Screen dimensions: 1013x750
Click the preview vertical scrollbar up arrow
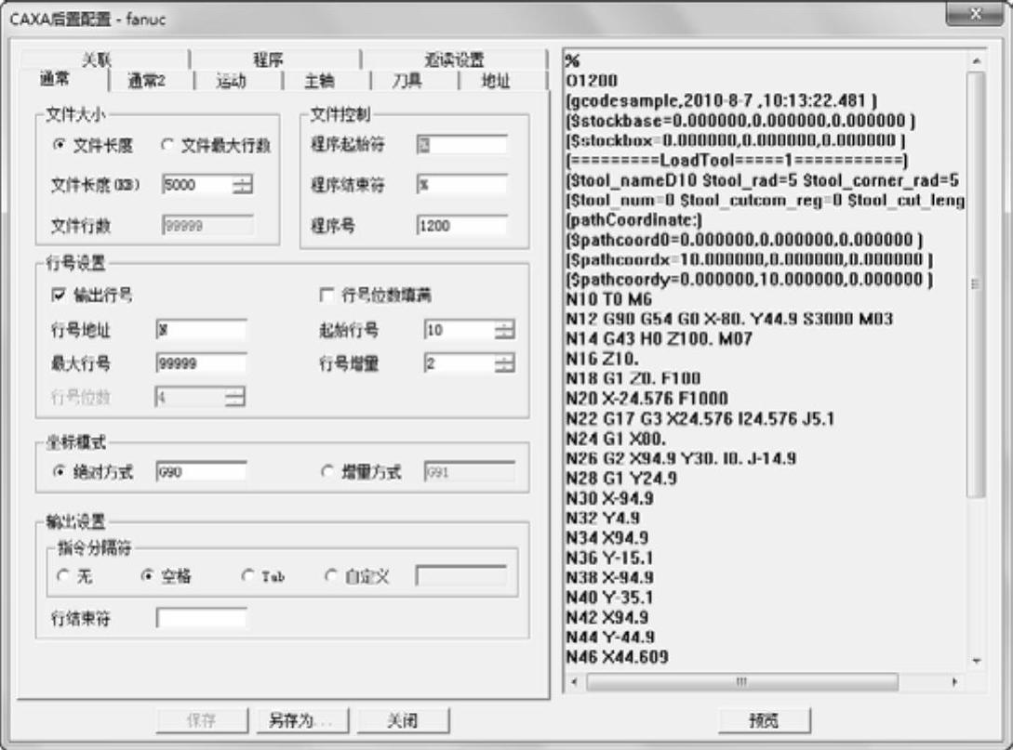click(x=976, y=60)
